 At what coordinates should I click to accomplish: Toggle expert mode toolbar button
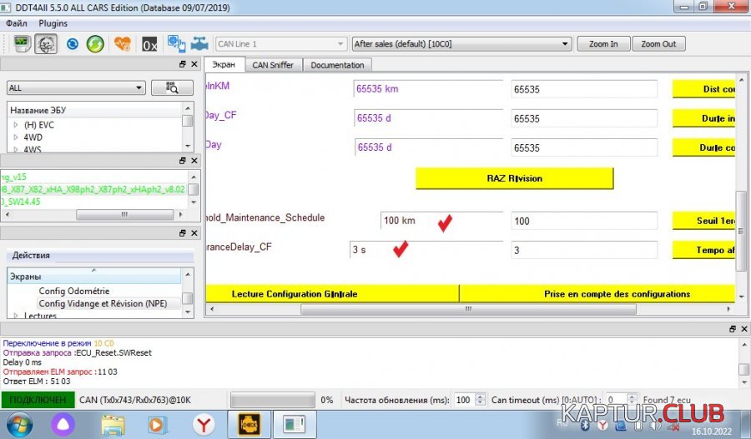tap(46, 44)
